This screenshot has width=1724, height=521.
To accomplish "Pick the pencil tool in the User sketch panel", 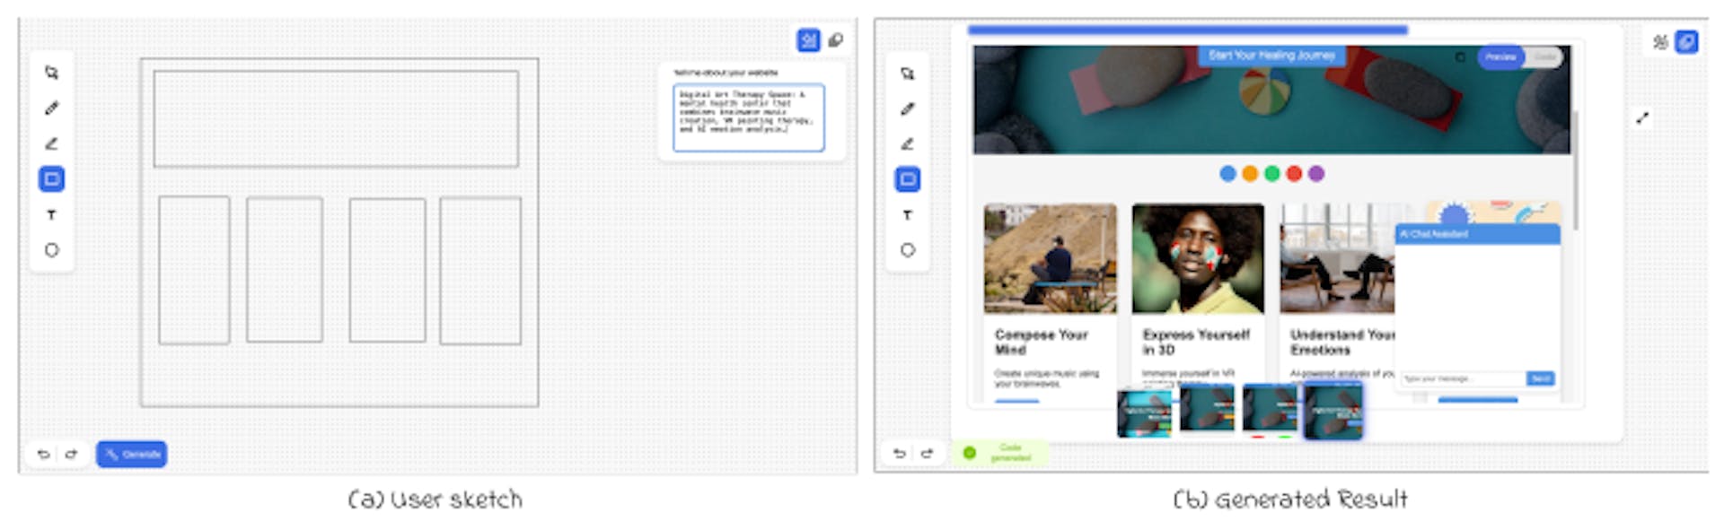I will 52,109.
